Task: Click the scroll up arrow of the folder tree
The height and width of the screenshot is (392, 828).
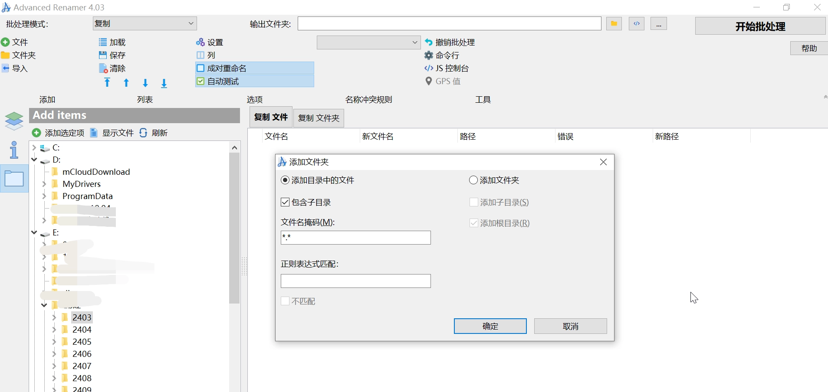Action: pos(234,147)
